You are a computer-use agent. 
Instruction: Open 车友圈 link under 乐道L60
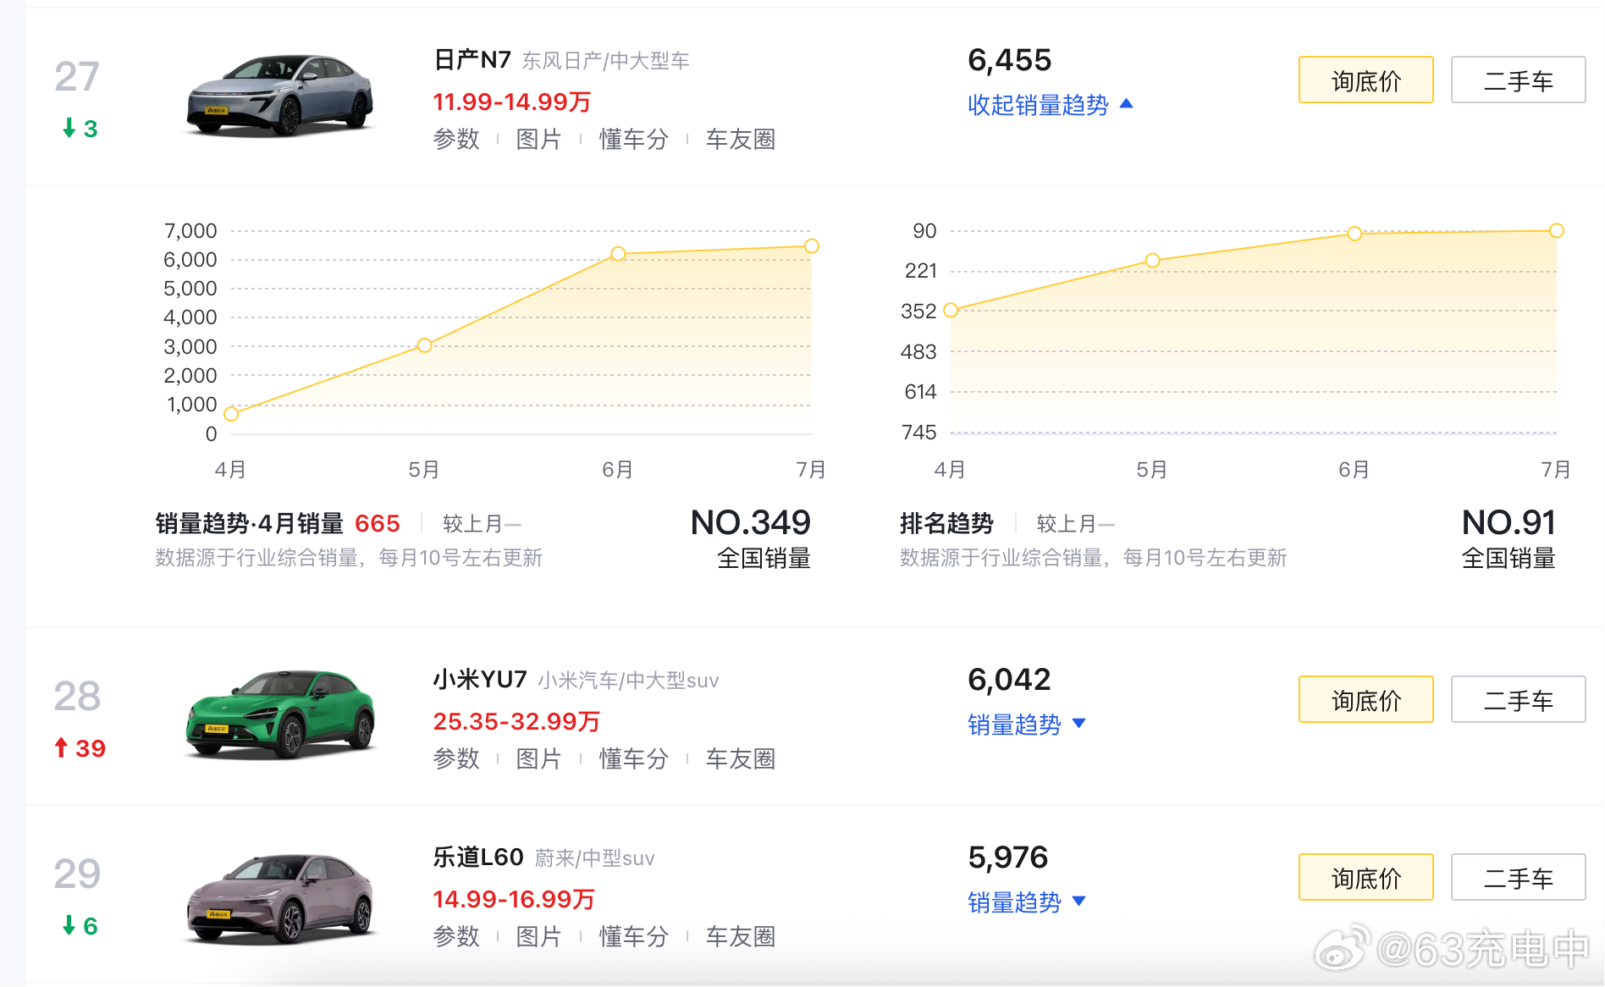(741, 936)
